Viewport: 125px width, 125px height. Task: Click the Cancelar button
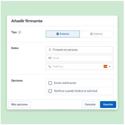point(90,104)
